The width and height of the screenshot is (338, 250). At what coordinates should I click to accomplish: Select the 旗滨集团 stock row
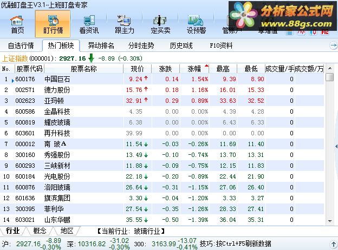162,198
